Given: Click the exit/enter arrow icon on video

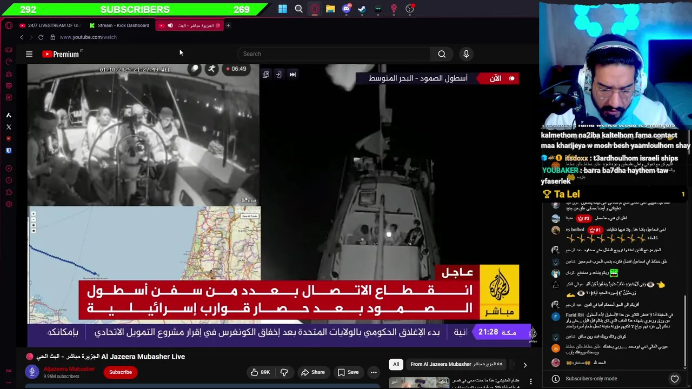Looking at the screenshot, I should (x=279, y=75).
